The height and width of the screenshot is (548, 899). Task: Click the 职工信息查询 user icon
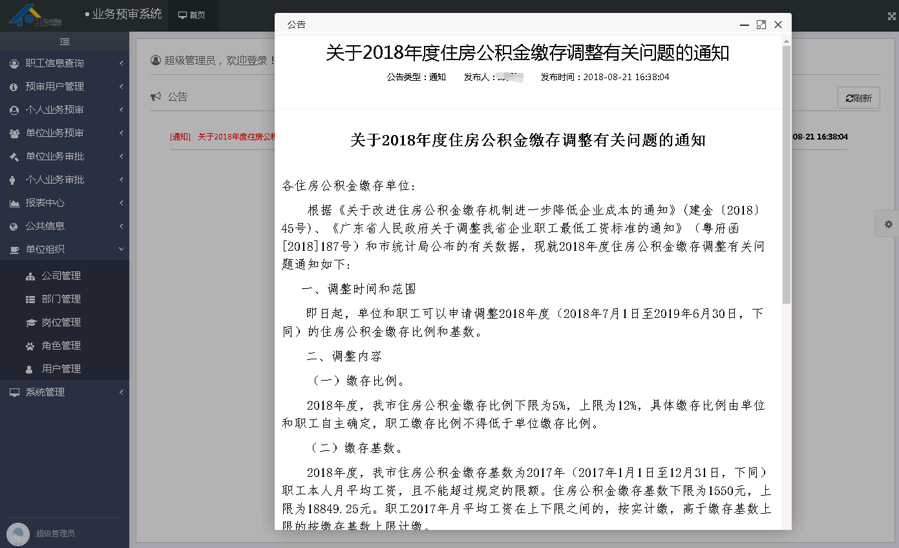coord(14,63)
